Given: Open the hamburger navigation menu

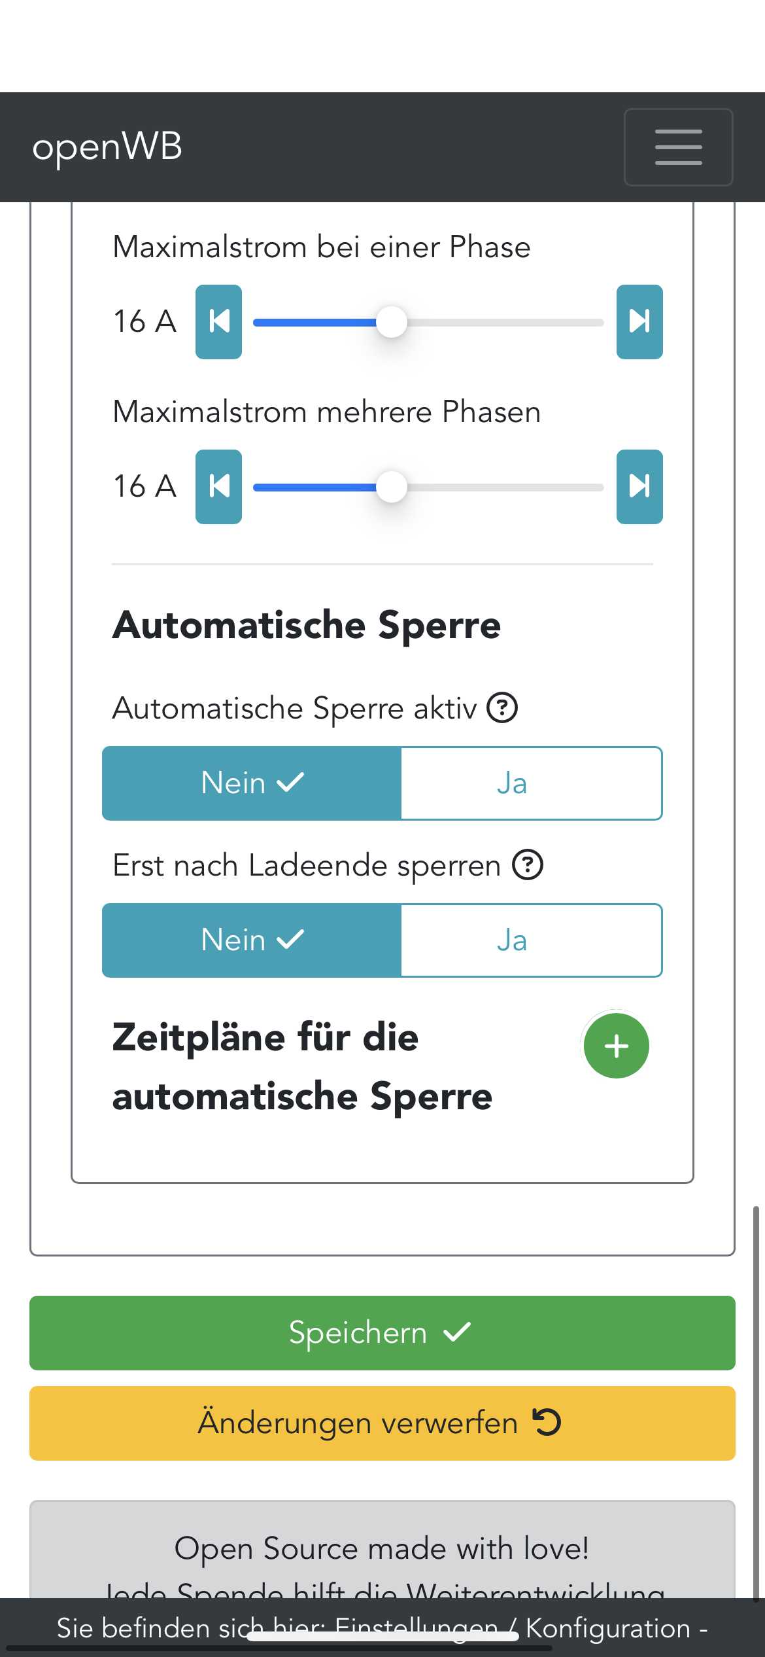Looking at the screenshot, I should [678, 147].
